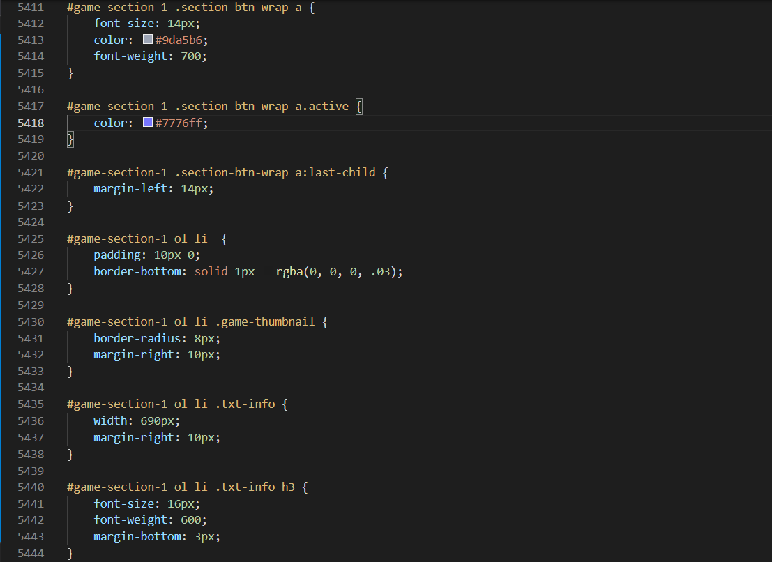Select line number 5430
The width and height of the screenshot is (772, 562).
click(31, 321)
